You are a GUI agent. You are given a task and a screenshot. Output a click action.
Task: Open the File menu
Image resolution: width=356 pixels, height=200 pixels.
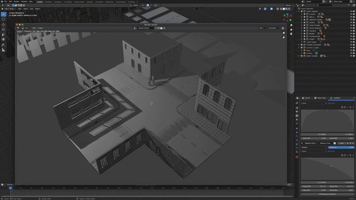tap(6, 2)
